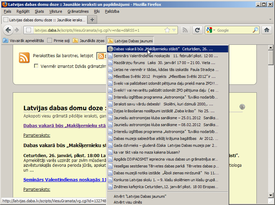Click the Pamatieraksts: link under Seminārs
275x205 pixels.
click(x=37, y=189)
